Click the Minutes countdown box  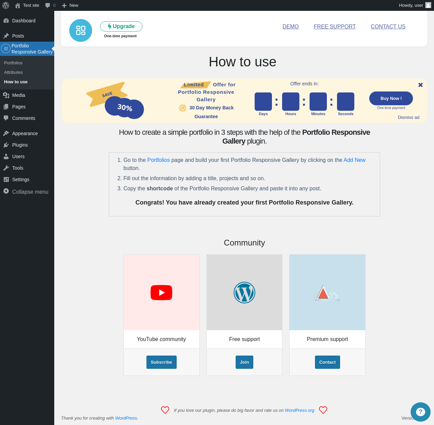tap(318, 102)
